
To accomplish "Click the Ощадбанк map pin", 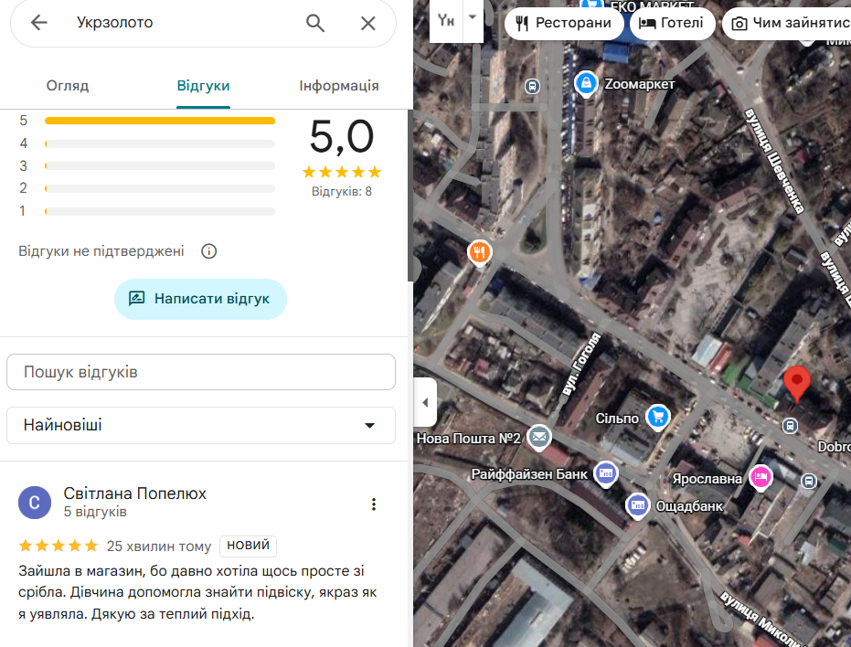I will tap(638, 505).
